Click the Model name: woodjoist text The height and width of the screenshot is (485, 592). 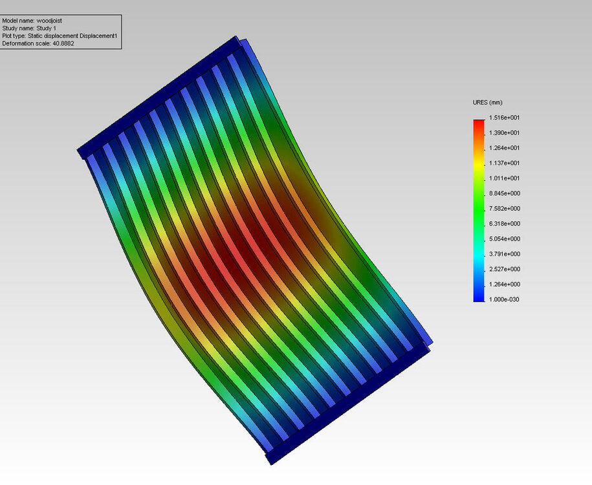(32, 21)
